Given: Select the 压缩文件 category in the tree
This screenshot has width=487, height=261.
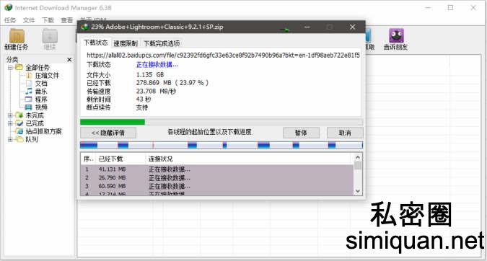Looking at the screenshot, I should tap(47, 76).
